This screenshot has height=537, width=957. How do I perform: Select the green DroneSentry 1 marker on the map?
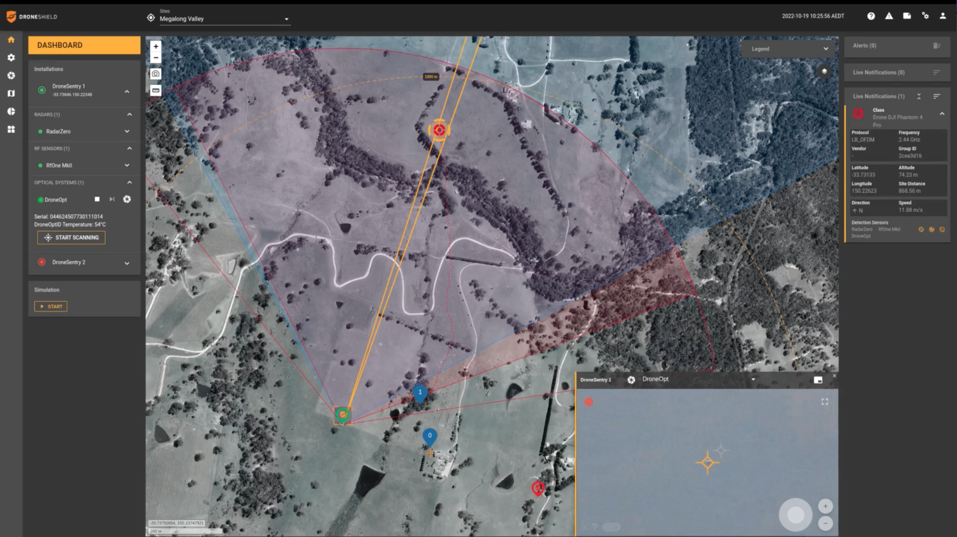pos(342,415)
